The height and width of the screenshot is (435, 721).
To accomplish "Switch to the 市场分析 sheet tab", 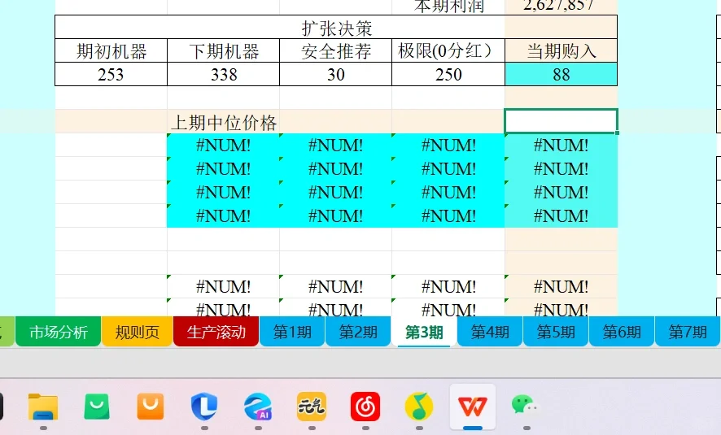I will click(59, 331).
